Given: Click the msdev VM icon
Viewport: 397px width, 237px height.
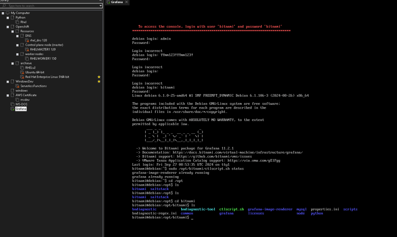Looking at the screenshot, I should (17, 100).
